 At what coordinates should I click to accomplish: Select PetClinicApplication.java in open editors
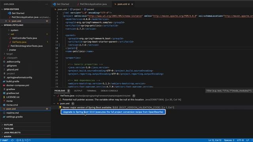pyautogui.click(x=25, y=17)
